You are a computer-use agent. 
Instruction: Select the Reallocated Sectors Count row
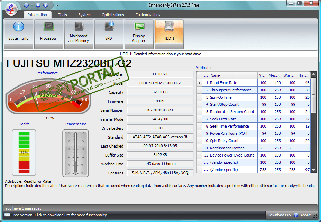(254, 112)
